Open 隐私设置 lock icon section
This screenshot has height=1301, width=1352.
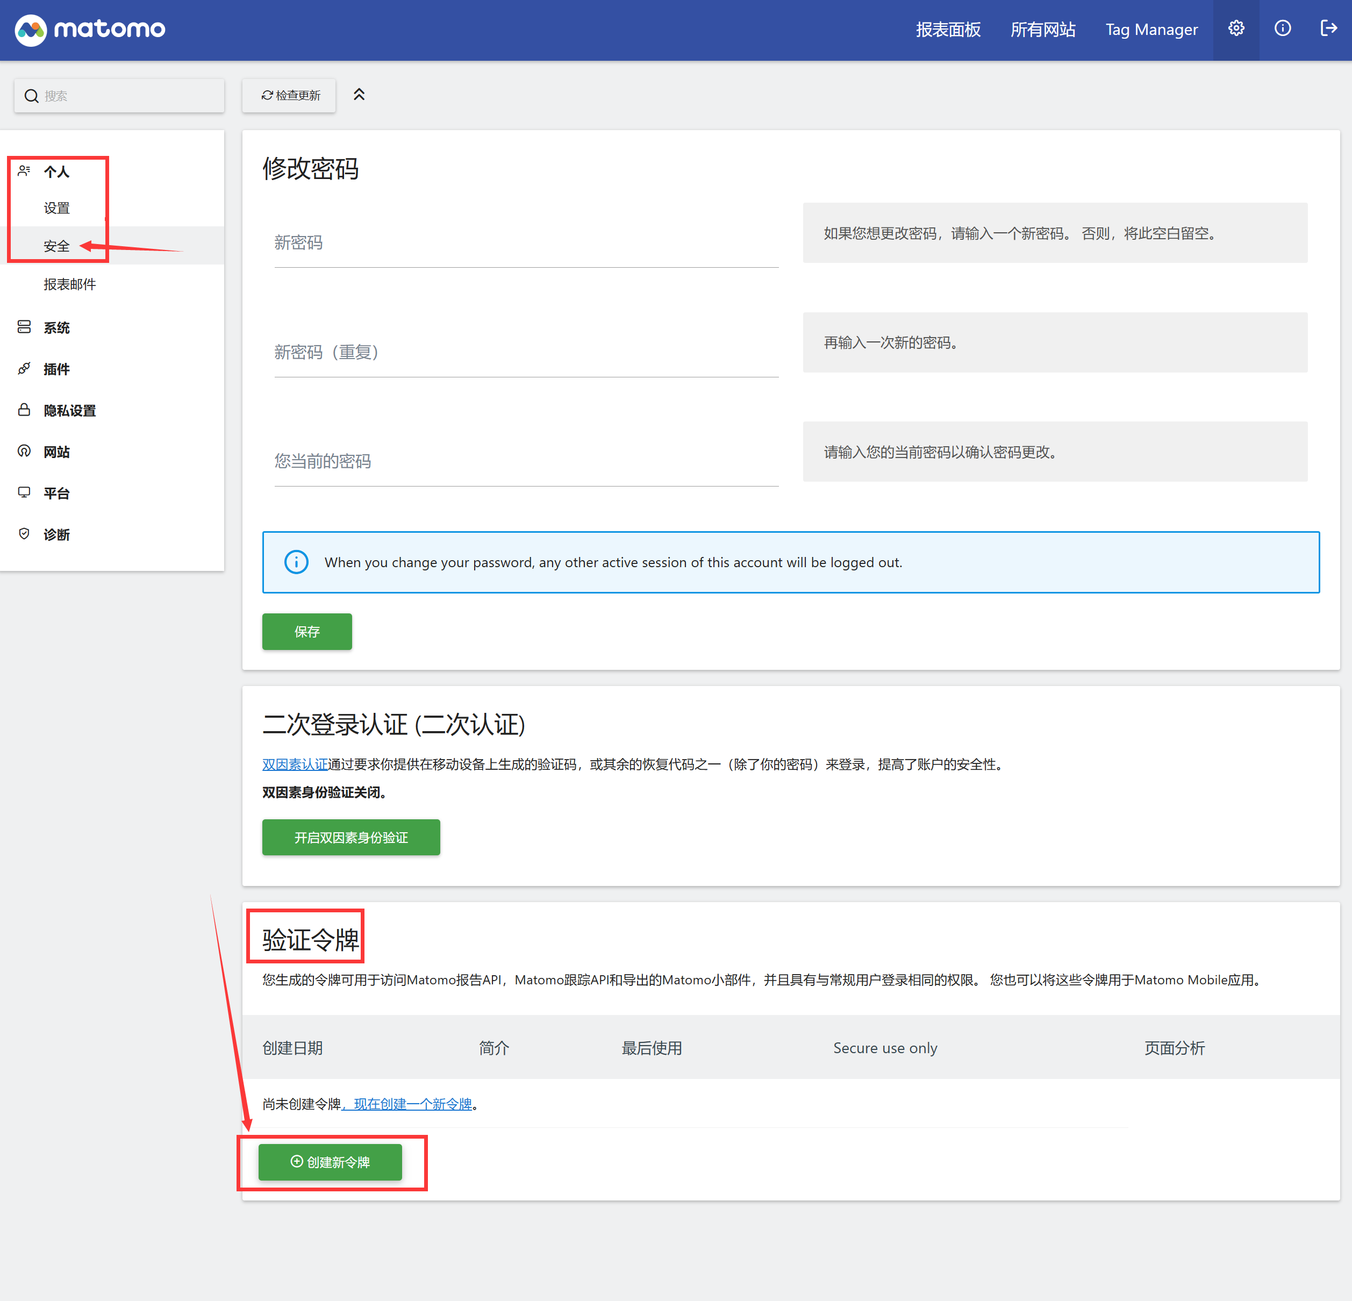tap(25, 410)
